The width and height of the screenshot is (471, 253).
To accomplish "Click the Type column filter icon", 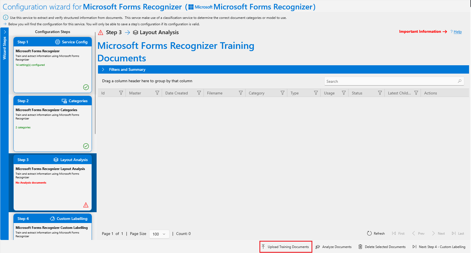I will coord(316,93).
